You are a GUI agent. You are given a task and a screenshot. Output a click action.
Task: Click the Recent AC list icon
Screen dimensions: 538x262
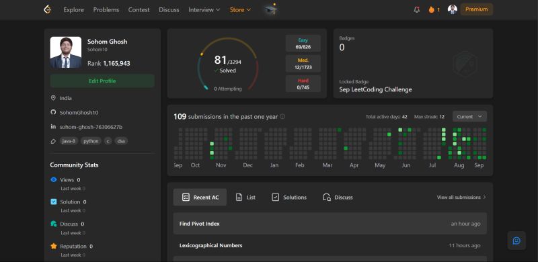(x=186, y=198)
